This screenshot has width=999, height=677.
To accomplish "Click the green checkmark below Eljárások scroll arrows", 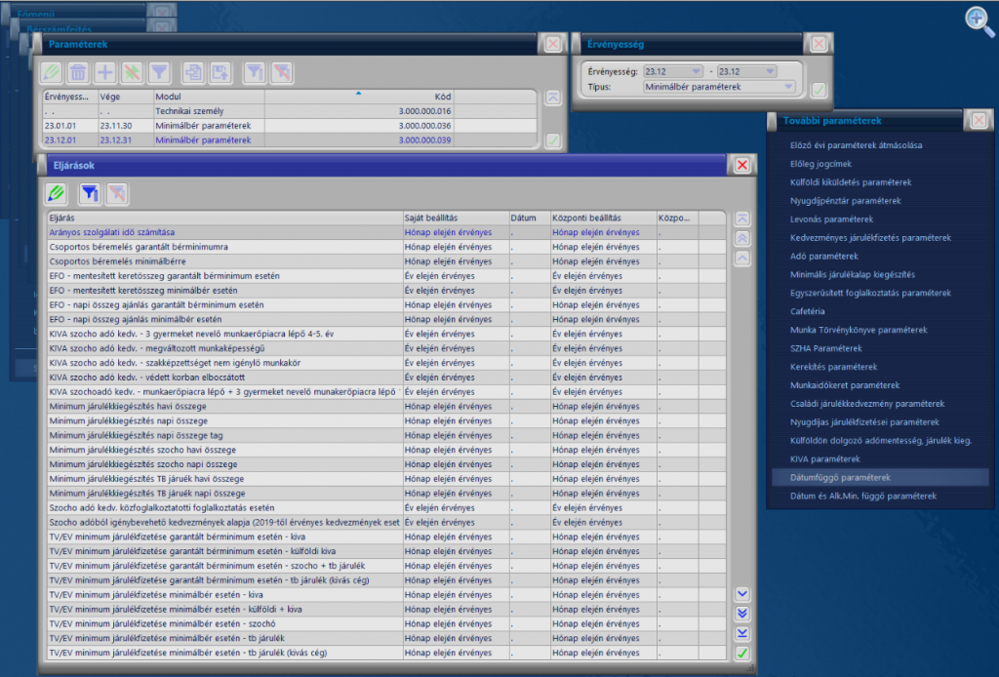I will click(x=742, y=653).
